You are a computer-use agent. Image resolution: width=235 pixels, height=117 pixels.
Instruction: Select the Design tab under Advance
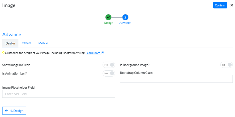pyautogui.click(x=10, y=43)
